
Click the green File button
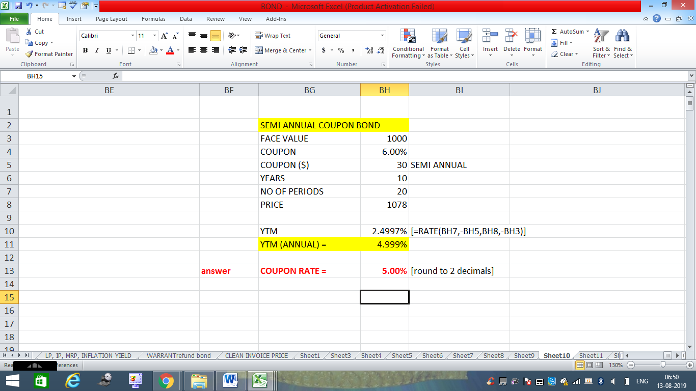coord(14,19)
